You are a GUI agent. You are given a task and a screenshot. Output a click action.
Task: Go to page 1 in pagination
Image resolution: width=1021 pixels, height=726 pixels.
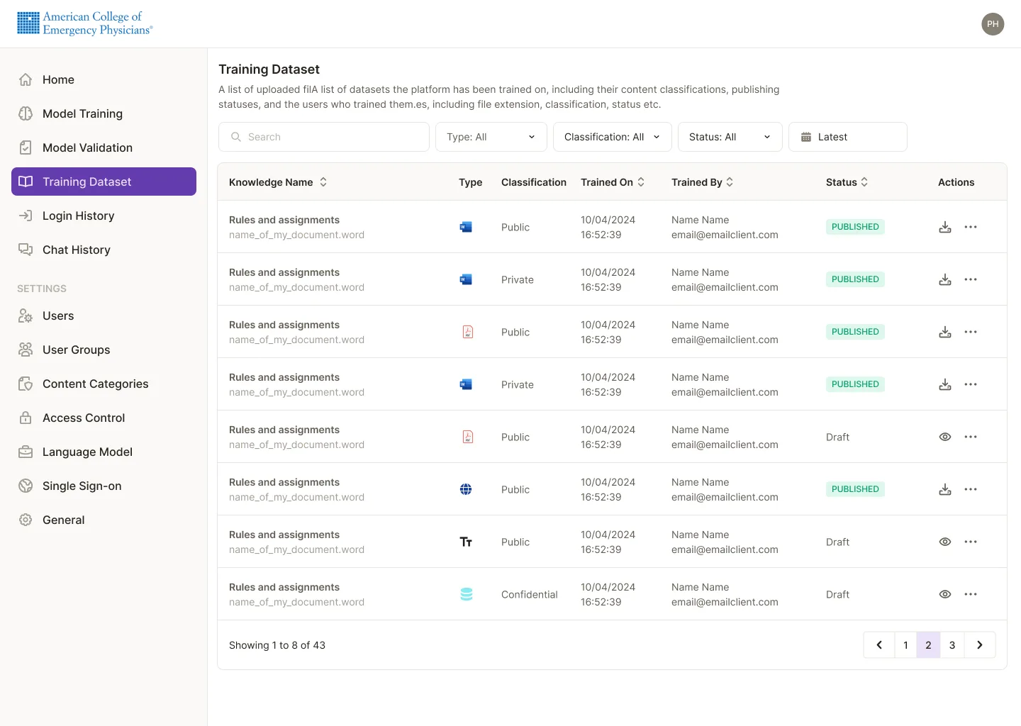(x=905, y=645)
